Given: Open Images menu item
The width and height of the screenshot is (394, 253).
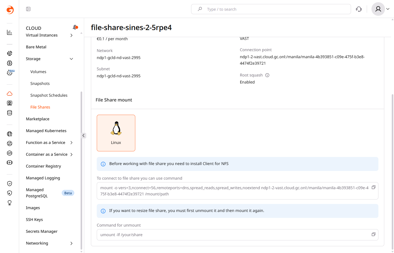Looking at the screenshot, I should tap(33, 208).
